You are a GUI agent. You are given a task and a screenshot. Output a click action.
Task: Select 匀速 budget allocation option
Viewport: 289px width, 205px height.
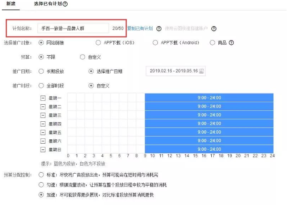41,185
